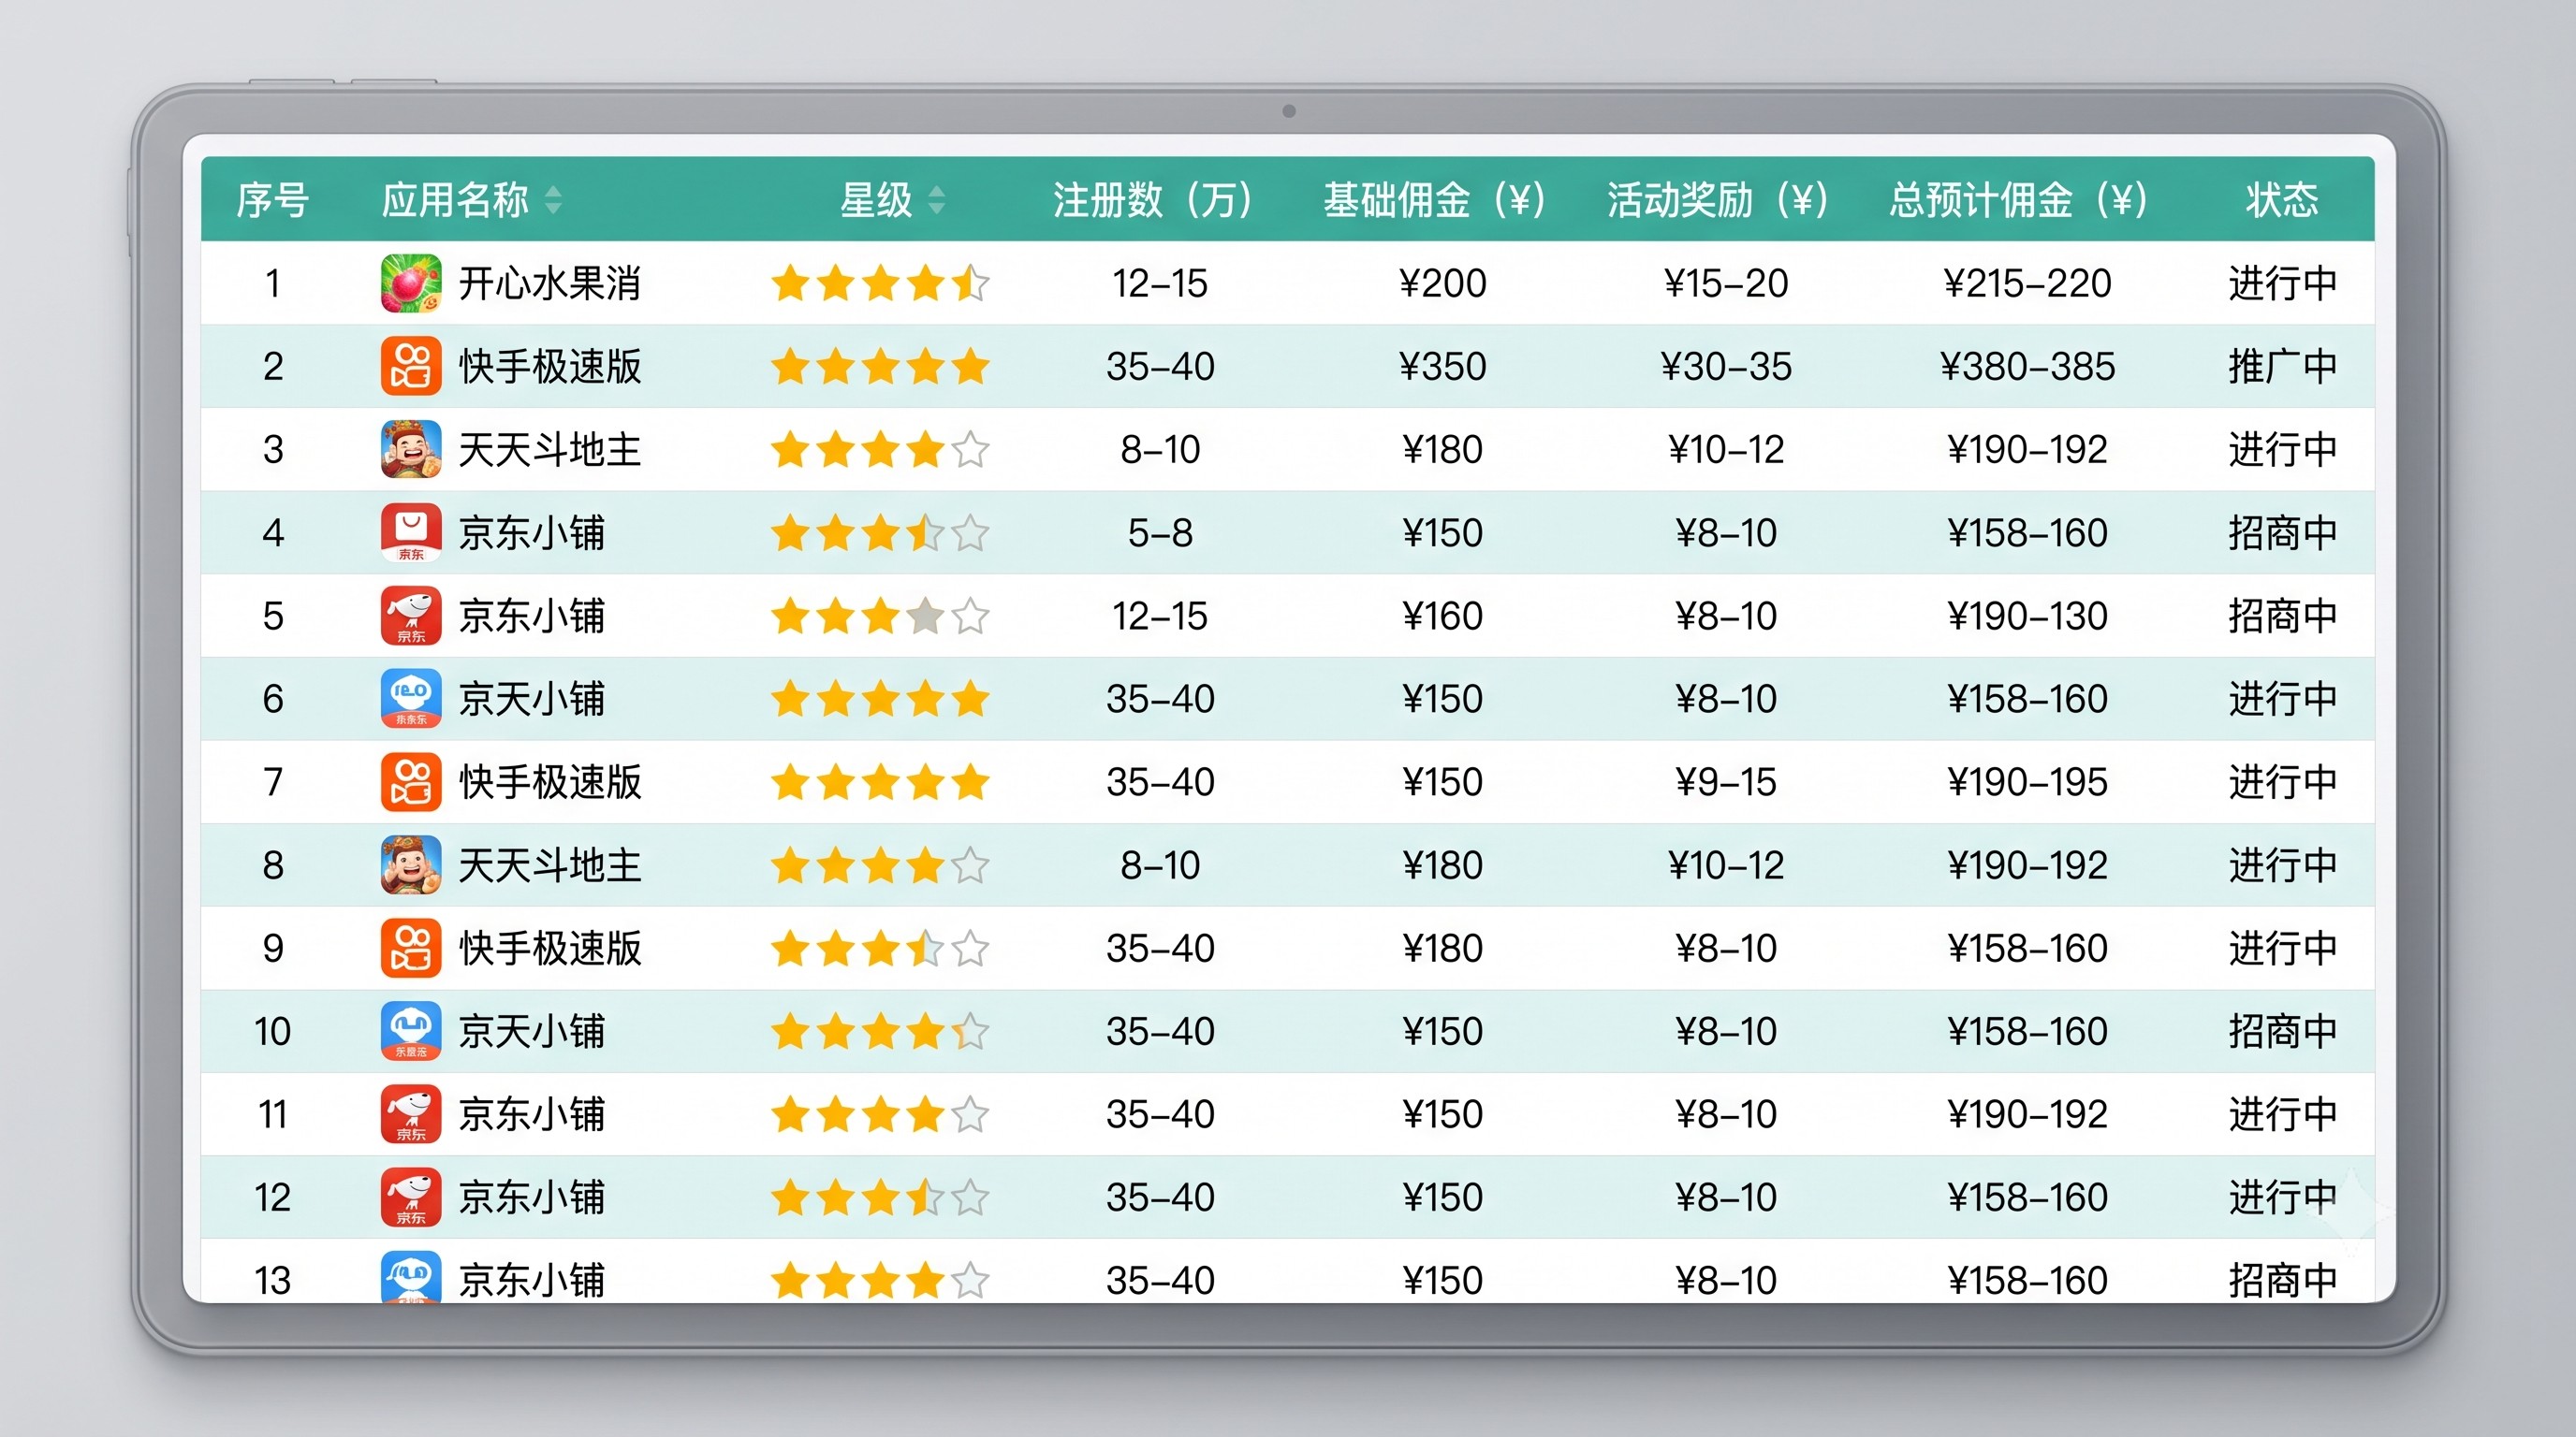Click the 京东小铺 shopping bag icon in row 4
The image size is (2576, 1437).
[411, 532]
